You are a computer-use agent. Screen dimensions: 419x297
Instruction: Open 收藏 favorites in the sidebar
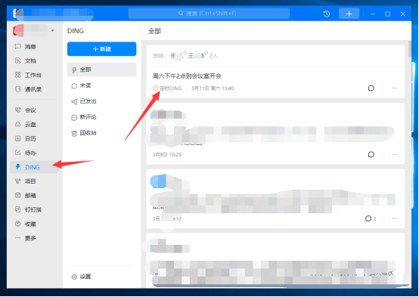[x=26, y=224]
